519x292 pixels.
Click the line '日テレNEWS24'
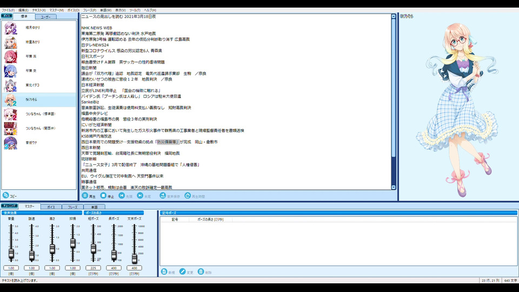point(95,45)
